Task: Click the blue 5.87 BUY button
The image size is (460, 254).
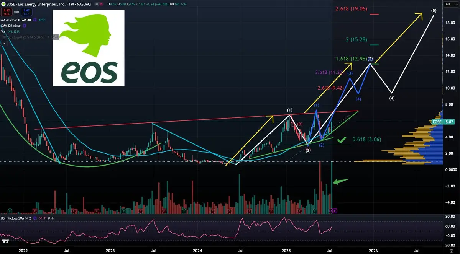Action: (x=26, y=12)
